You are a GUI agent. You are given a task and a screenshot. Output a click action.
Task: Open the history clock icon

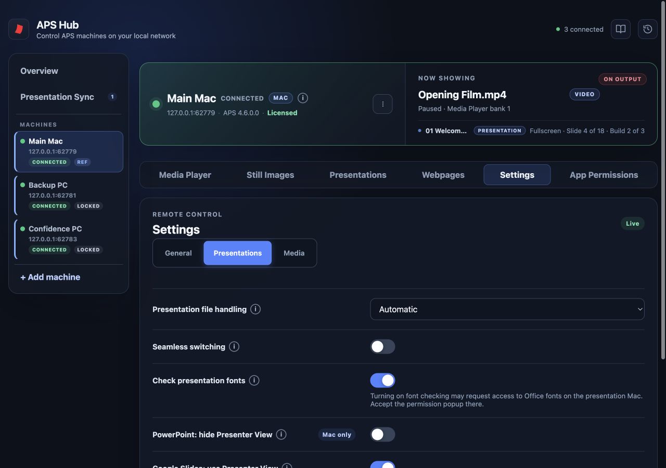pyautogui.click(x=648, y=29)
